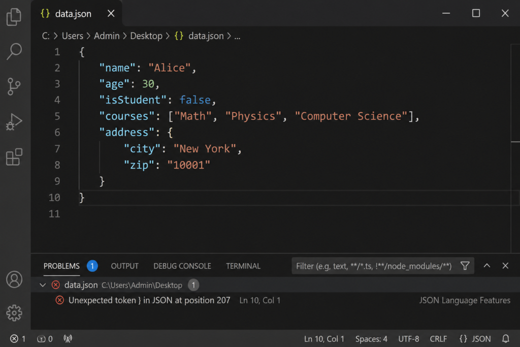Switch to the DEBUG CONSOLE tab

[x=182, y=266]
